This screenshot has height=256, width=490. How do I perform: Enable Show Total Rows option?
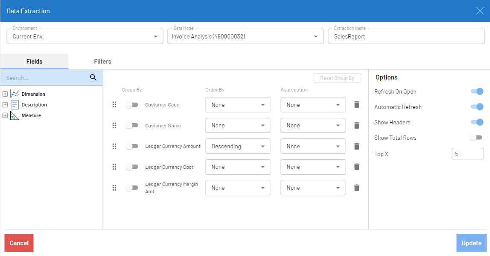coord(475,138)
